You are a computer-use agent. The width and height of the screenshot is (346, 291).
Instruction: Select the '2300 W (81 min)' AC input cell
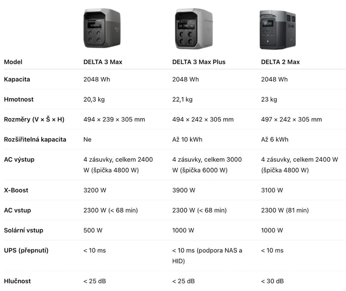pos(285,211)
